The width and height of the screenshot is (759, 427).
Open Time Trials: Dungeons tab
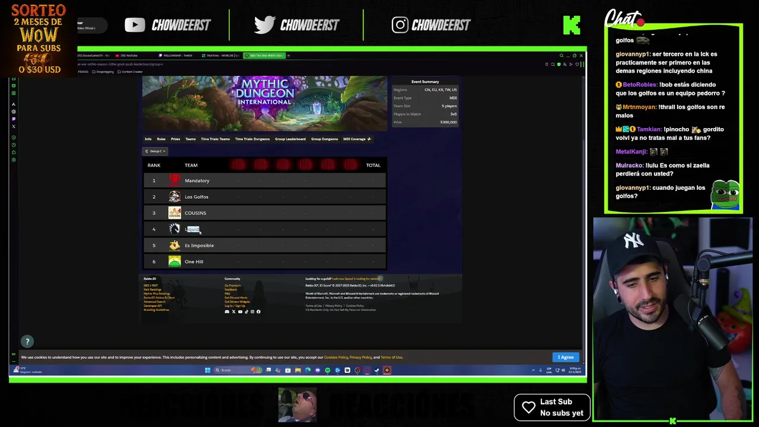[252, 139]
